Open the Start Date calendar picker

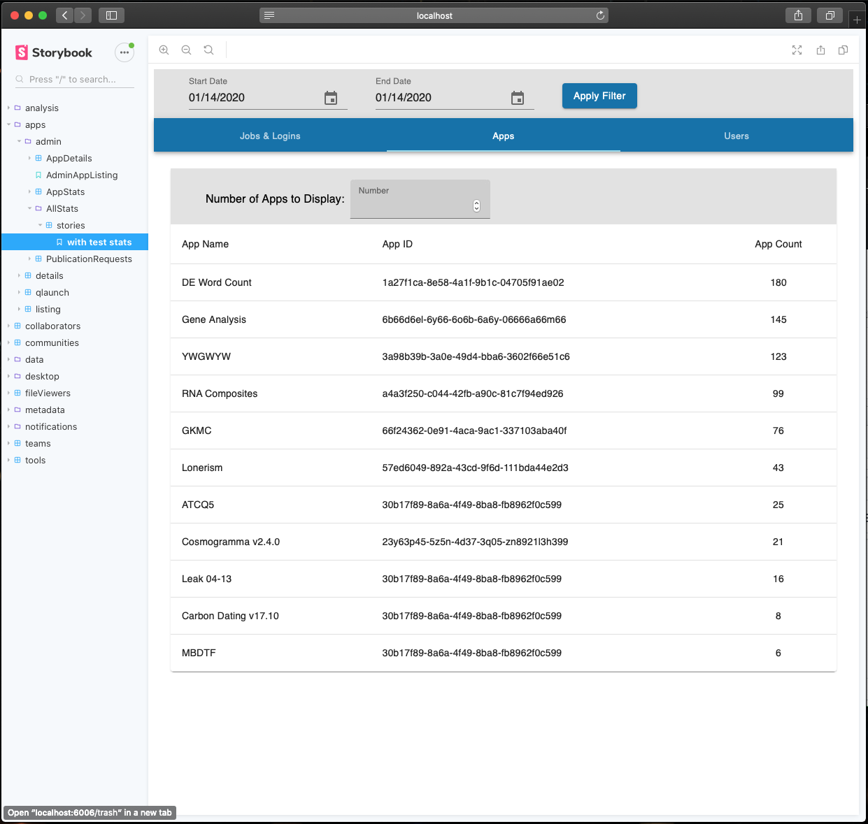click(x=330, y=99)
